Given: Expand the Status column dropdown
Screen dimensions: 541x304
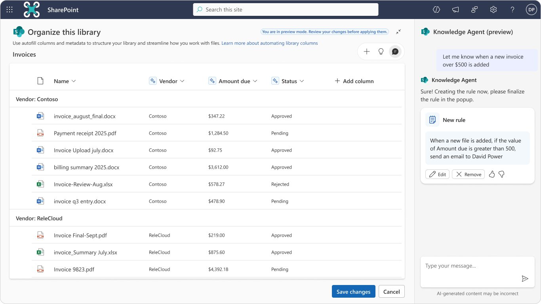Looking at the screenshot, I should tap(302, 81).
